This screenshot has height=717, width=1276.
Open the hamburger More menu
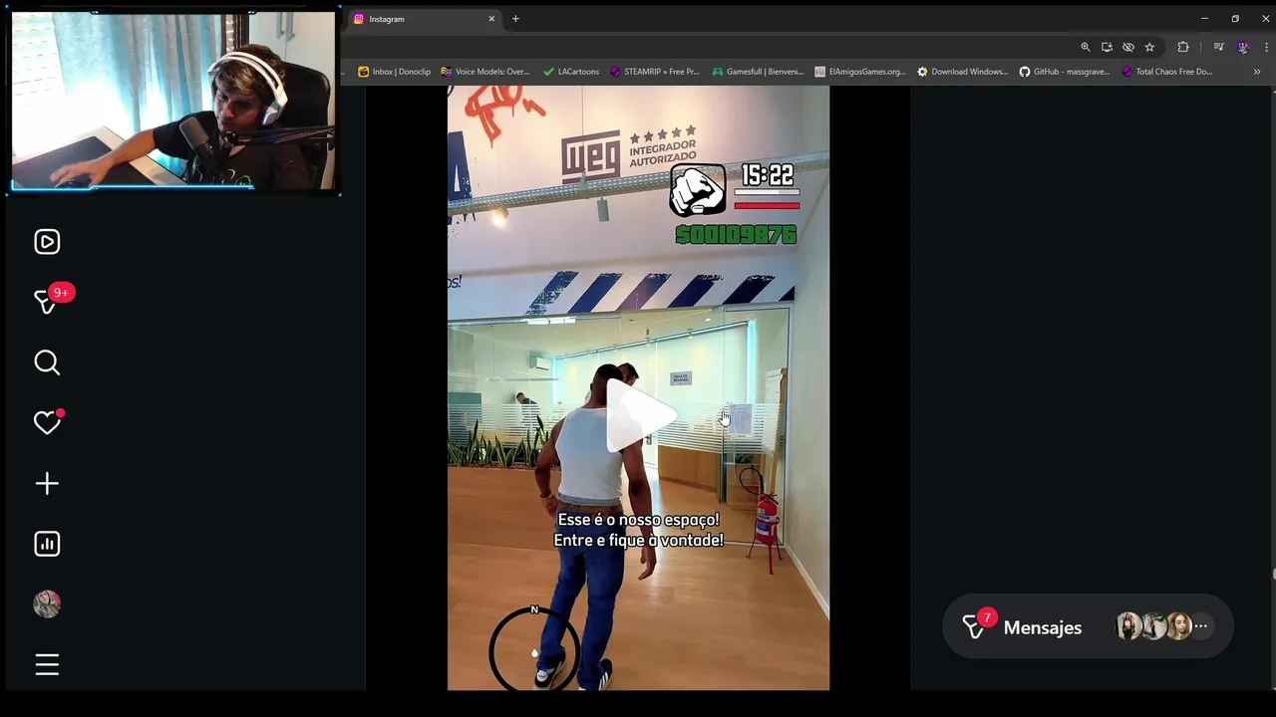(x=47, y=664)
